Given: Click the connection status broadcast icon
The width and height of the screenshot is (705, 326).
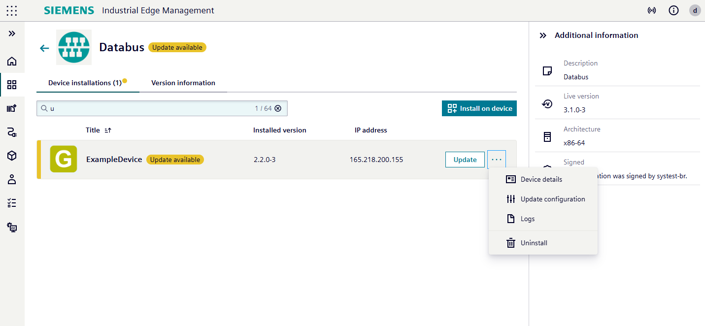Looking at the screenshot, I should 652,10.
